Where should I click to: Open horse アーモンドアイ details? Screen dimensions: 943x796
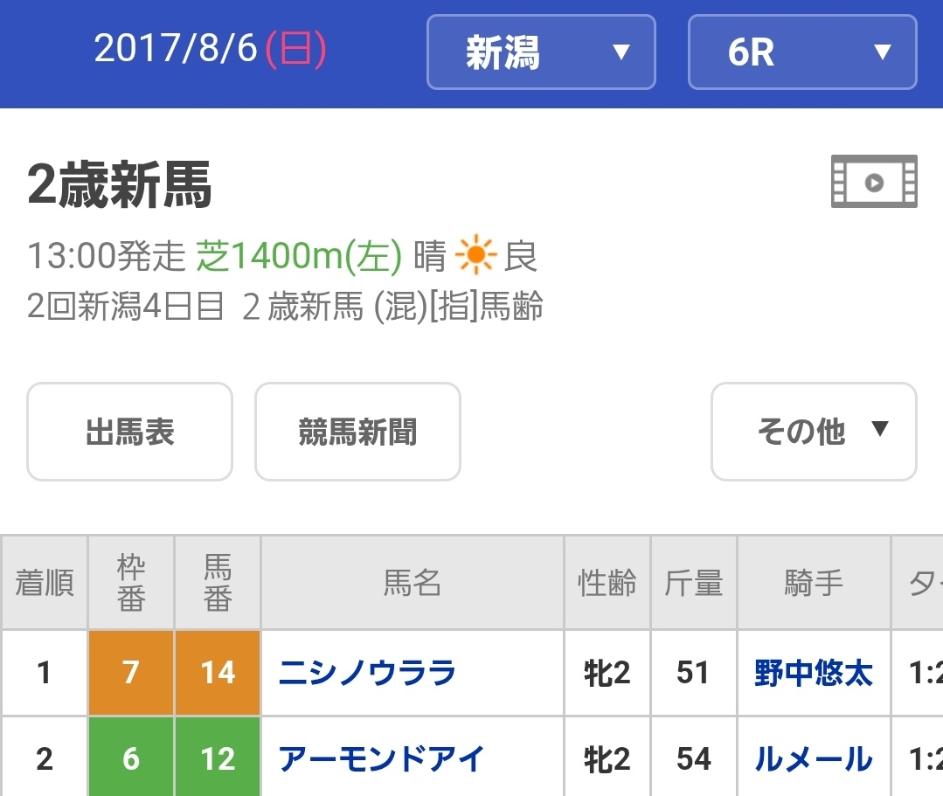[x=381, y=758]
